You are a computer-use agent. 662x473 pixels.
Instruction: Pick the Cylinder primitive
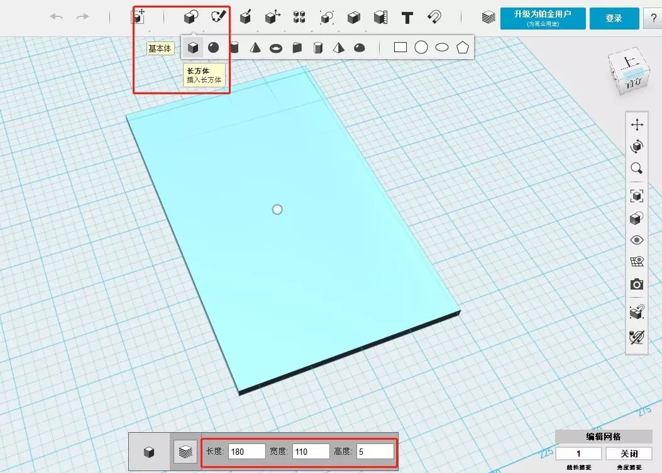coord(234,47)
